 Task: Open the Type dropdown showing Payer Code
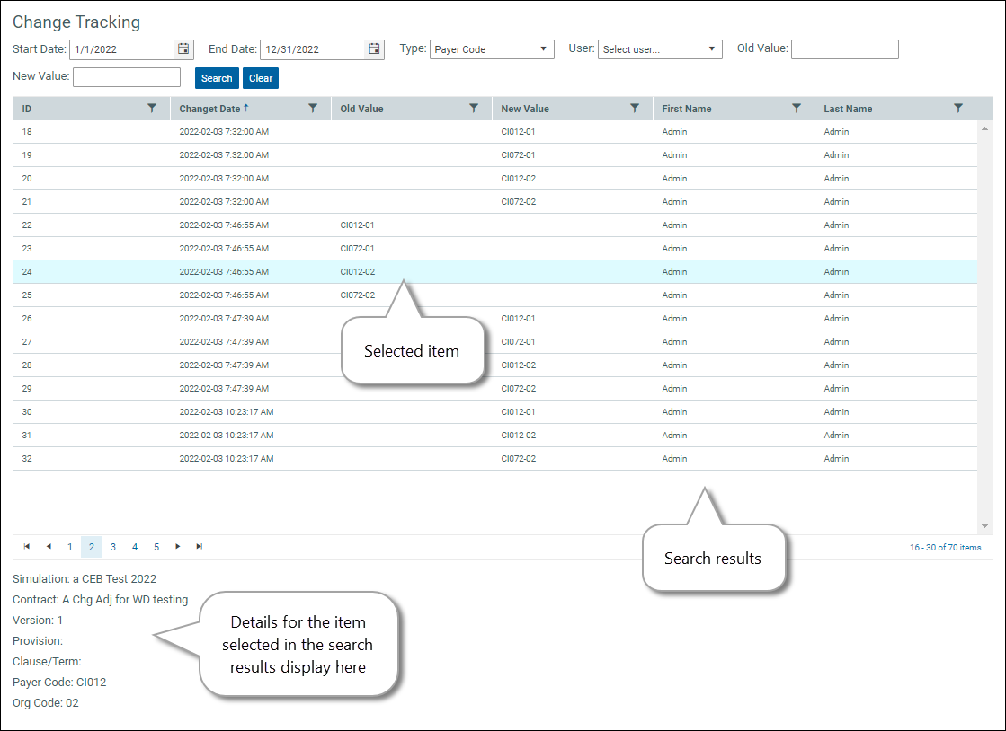(543, 49)
